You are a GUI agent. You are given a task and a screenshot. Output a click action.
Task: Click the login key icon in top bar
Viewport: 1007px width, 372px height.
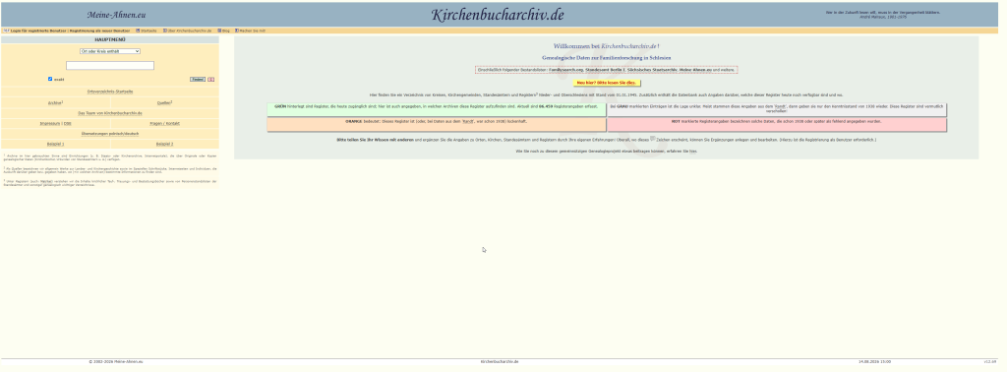point(6,31)
